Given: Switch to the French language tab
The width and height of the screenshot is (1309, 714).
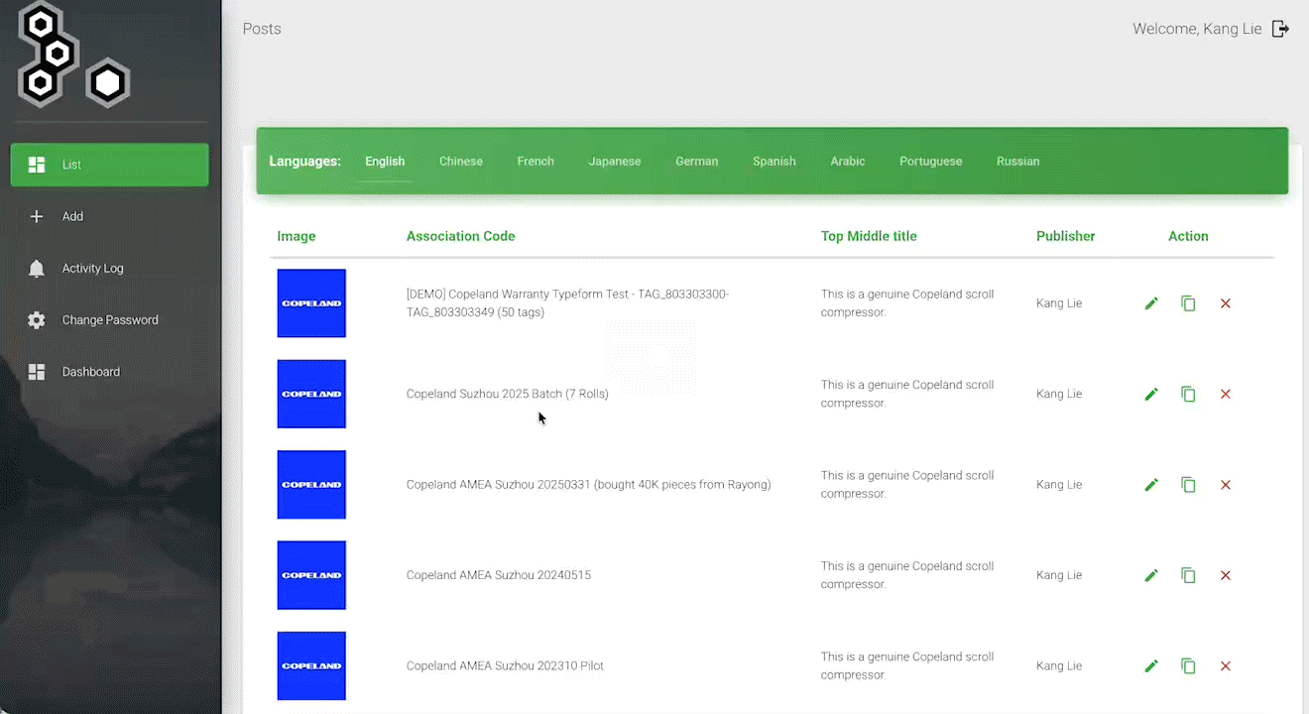Looking at the screenshot, I should [x=535, y=161].
